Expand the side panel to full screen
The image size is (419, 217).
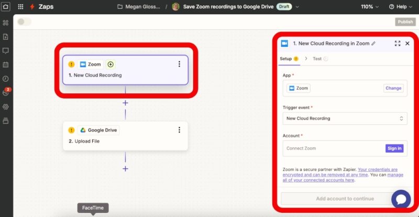pyautogui.click(x=398, y=44)
